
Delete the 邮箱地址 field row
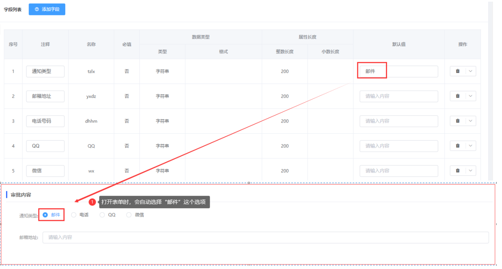(458, 96)
